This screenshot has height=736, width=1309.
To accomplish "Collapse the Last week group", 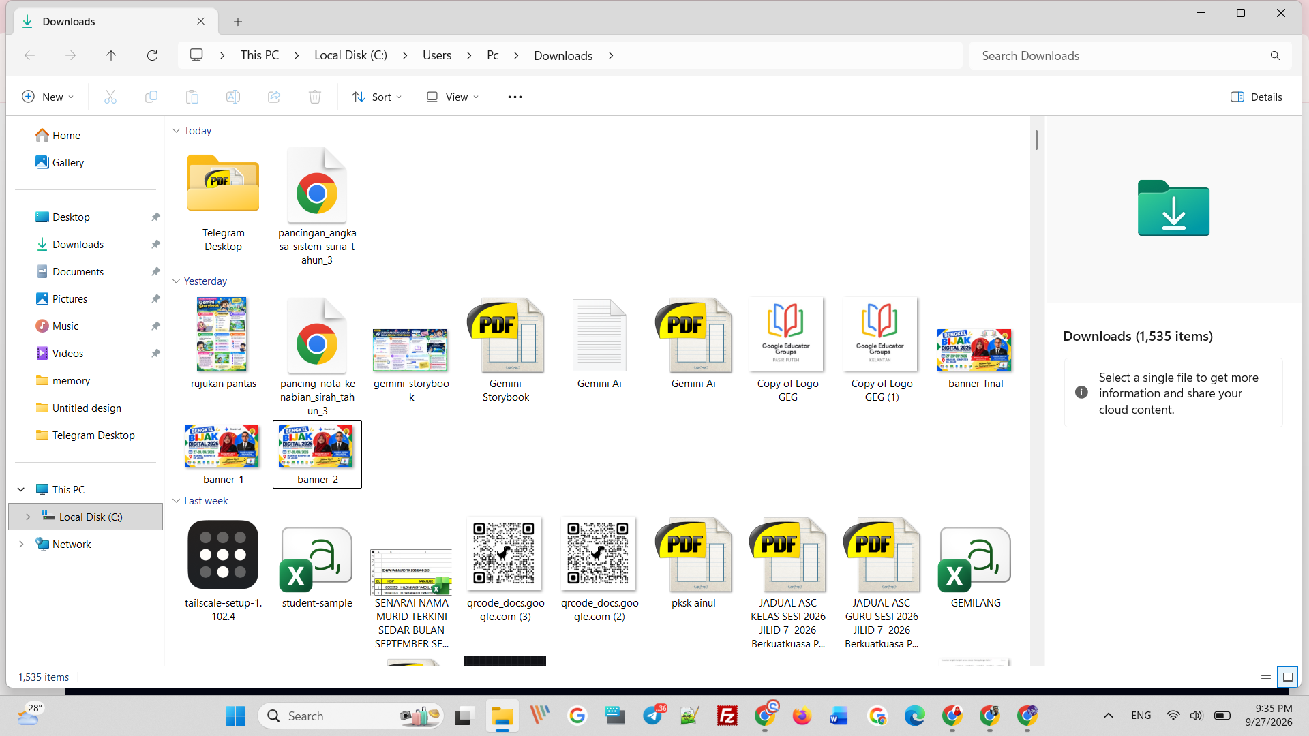I will point(176,501).
